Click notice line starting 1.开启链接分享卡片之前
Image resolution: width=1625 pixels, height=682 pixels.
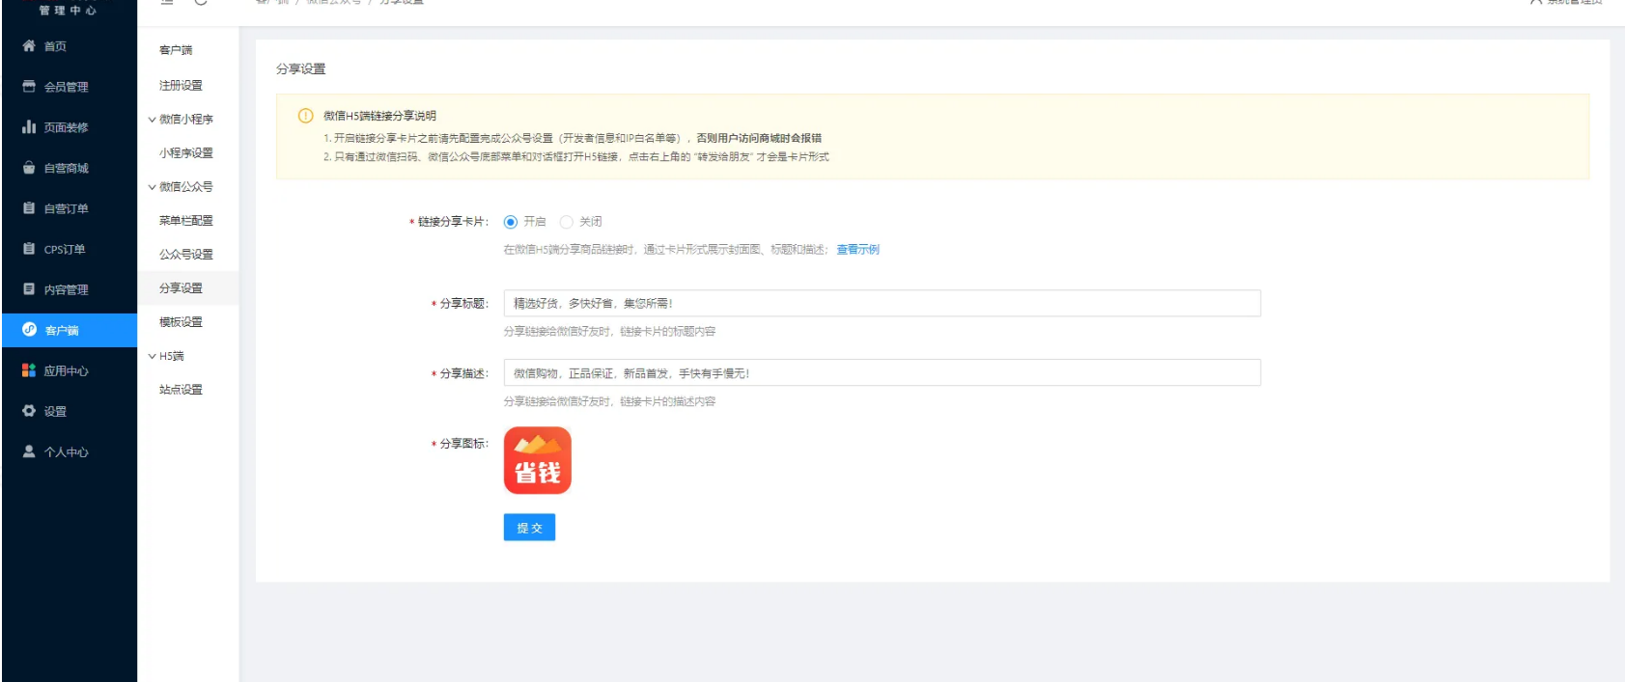[x=573, y=138]
